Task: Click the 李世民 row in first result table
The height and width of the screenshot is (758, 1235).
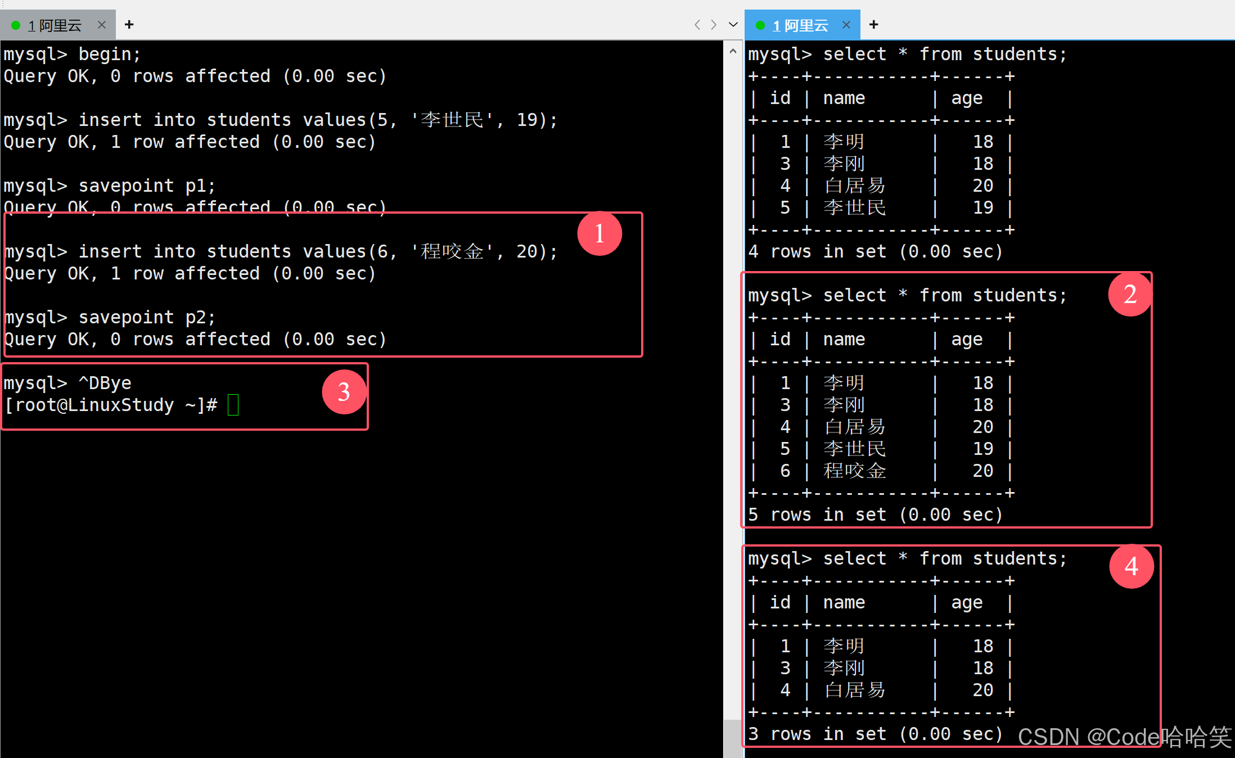Action: click(881, 208)
